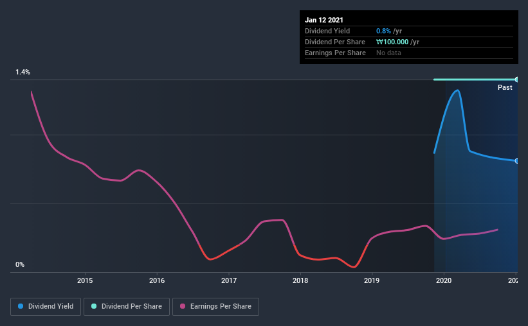Click the No data earnings value
Image resolution: width=528 pixels, height=326 pixels.
coord(388,53)
